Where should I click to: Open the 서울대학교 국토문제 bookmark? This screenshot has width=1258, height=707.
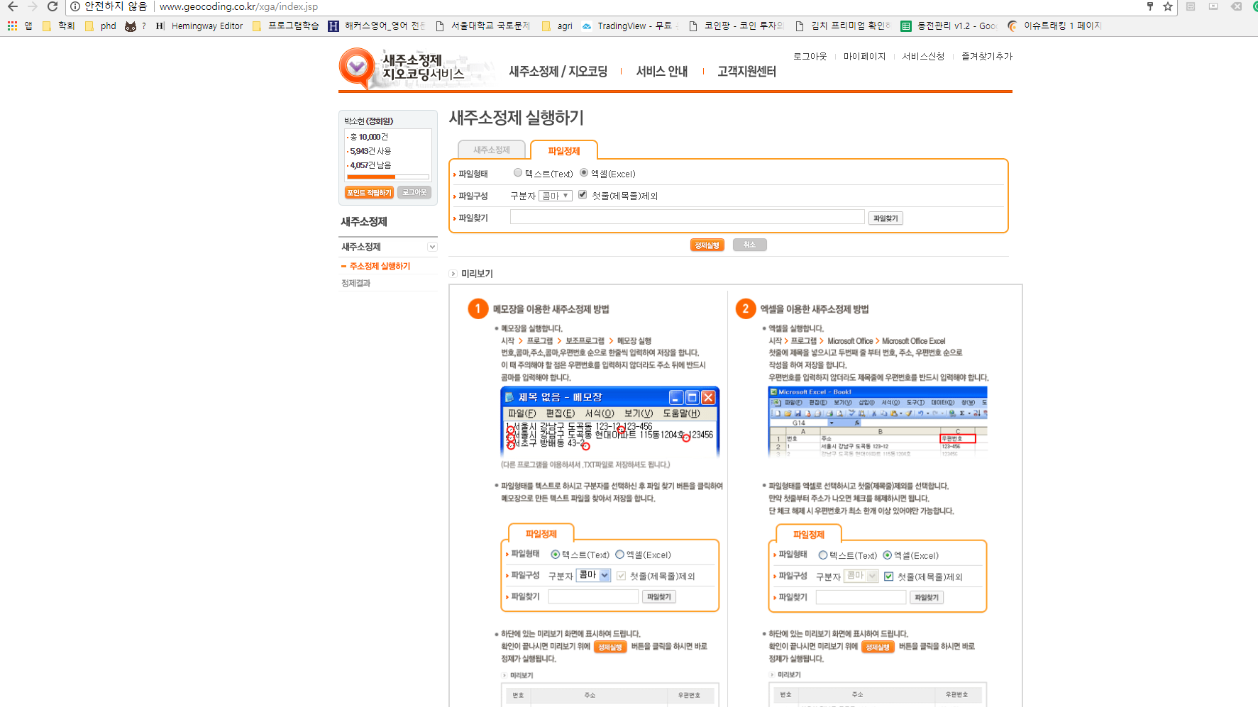click(482, 26)
